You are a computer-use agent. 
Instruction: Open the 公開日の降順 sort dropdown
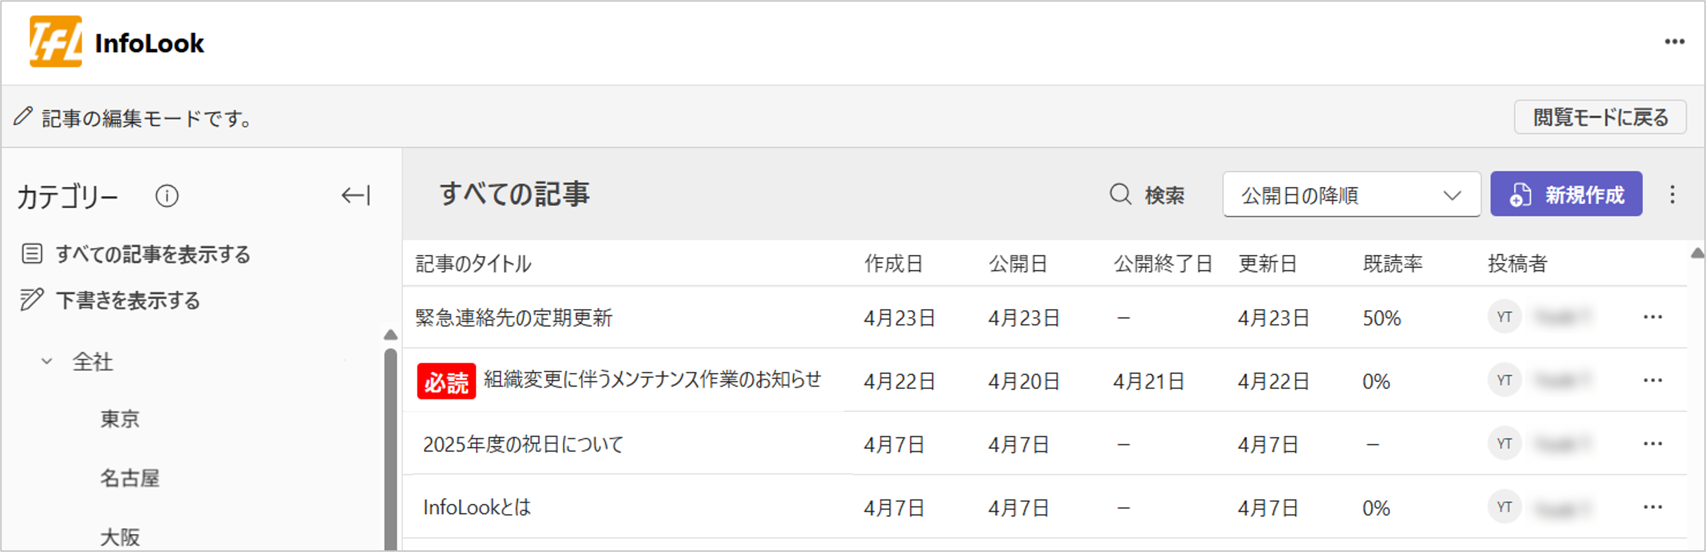pos(1351,194)
